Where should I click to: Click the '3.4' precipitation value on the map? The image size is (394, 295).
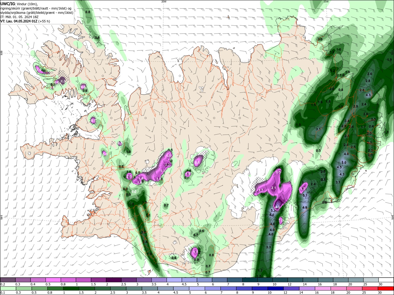[347, 121]
